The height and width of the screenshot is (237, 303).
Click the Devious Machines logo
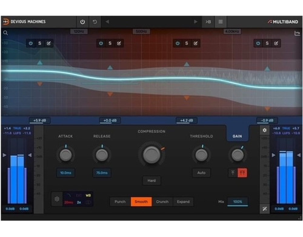point(24,22)
